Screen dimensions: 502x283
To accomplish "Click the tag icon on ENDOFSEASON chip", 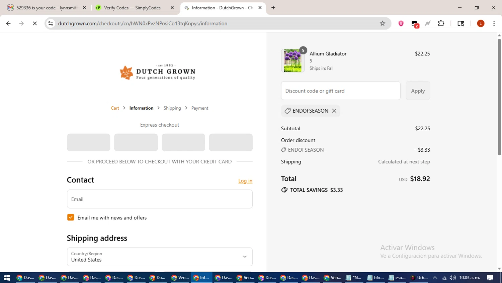I will 287,111.
